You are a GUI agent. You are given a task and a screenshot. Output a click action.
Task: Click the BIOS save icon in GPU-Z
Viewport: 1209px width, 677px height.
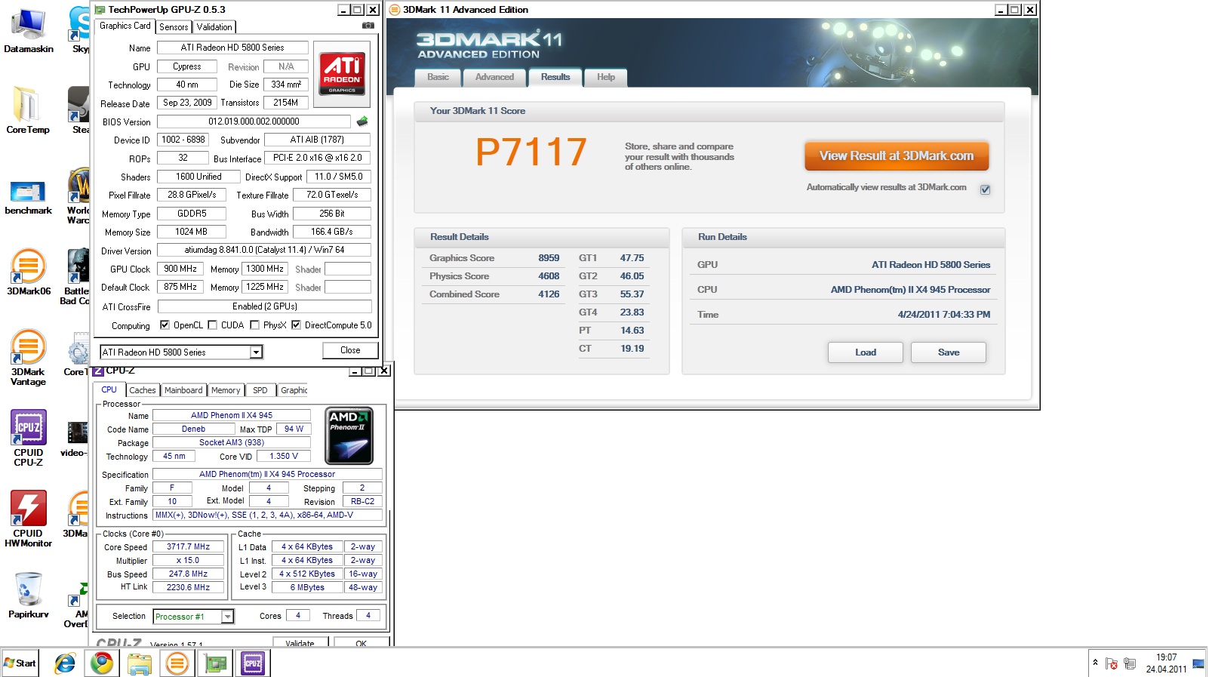tap(362, 122)
